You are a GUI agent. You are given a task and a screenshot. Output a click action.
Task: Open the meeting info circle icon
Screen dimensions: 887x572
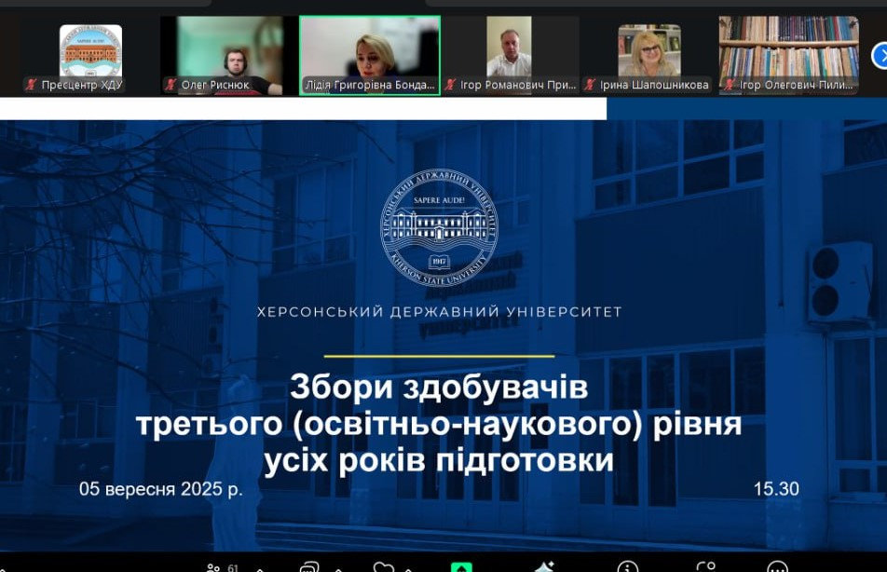tap(628, 567)
